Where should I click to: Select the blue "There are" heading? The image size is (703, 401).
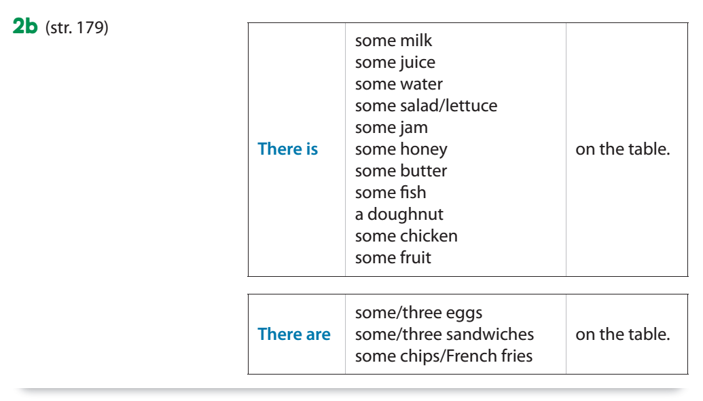tap(294, 335)
